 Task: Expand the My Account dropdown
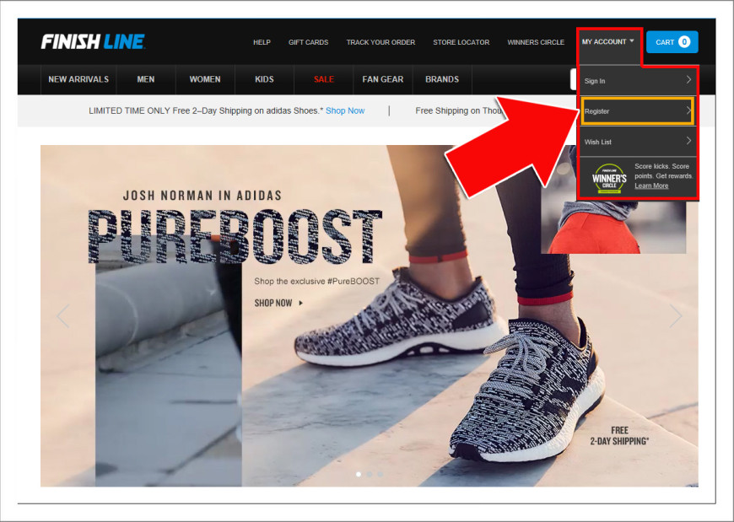608,41
